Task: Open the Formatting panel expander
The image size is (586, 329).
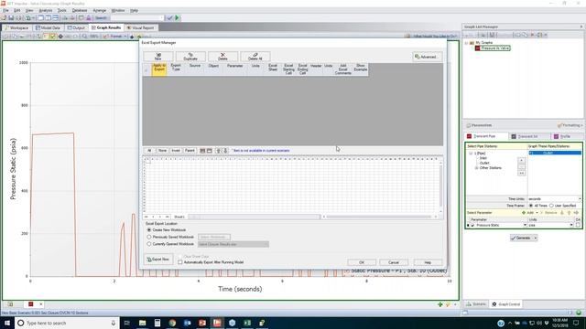Action: click(570, 125)
